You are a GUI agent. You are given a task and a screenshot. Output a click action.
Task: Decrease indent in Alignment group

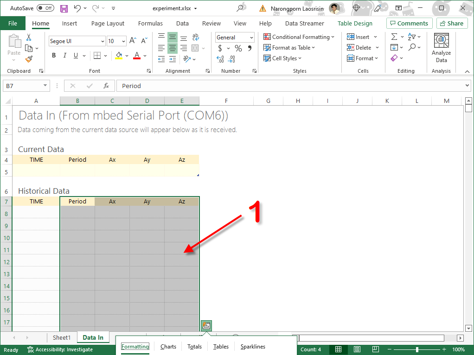tap(161, 59)
